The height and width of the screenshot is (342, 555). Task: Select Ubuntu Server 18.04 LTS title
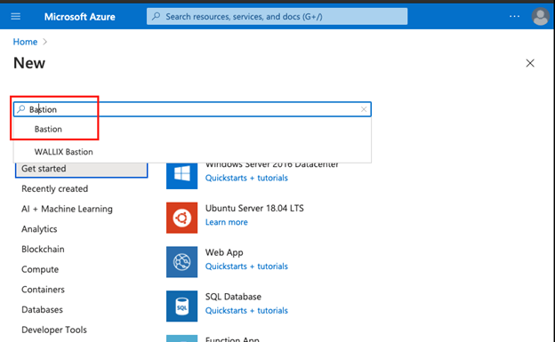pos(254,208)
